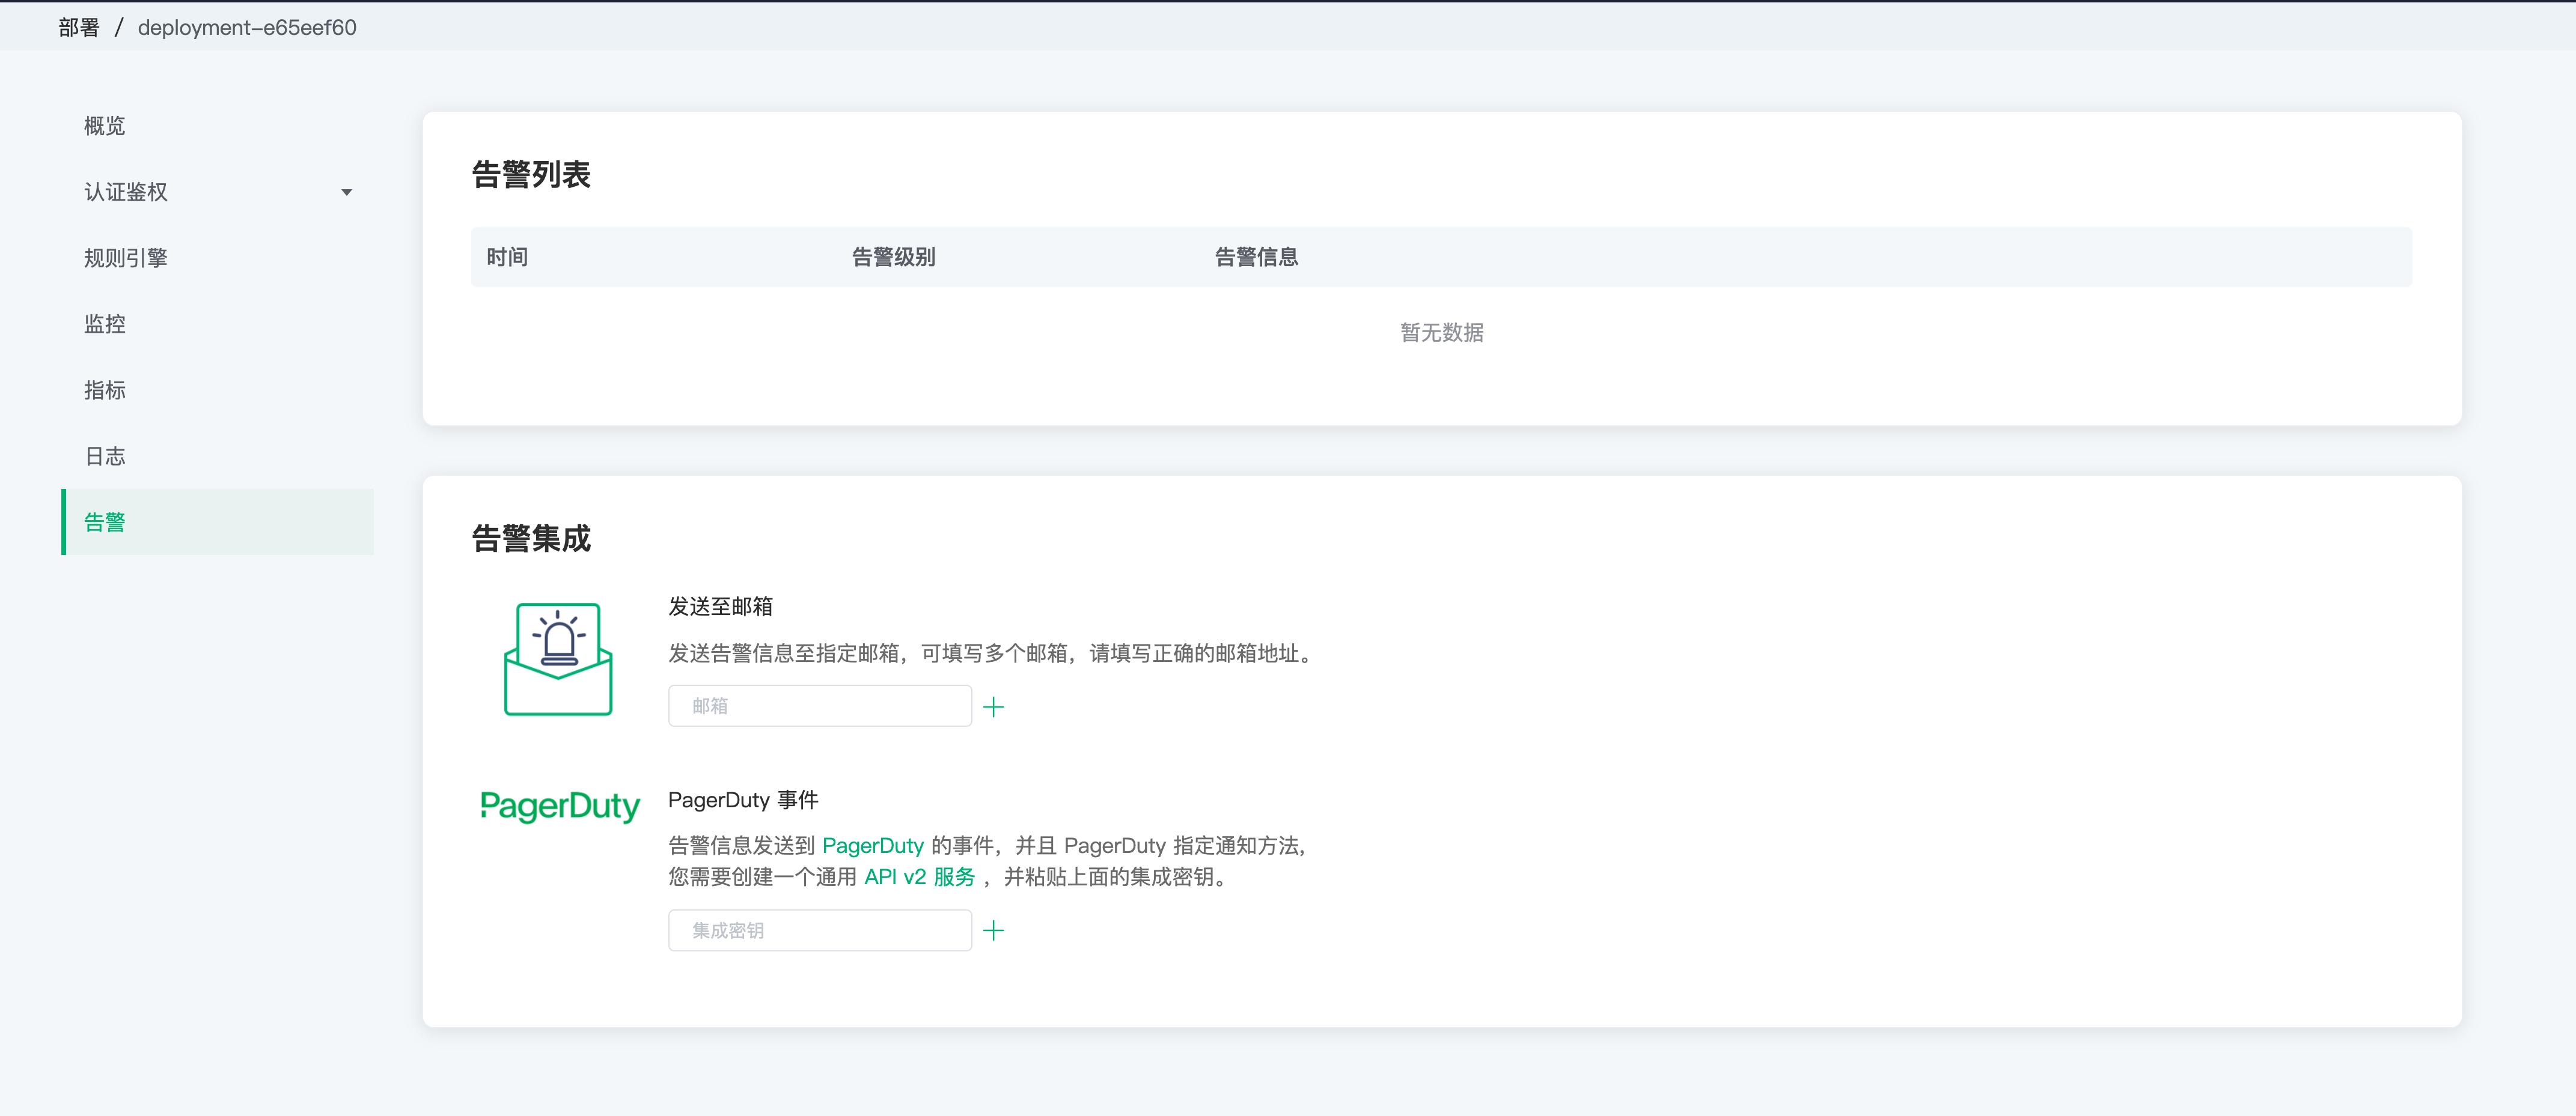The width and height of the screenshot is (2576, 1116).
Task: Select the 监控 sidebar item
Action: coord(105,324)
